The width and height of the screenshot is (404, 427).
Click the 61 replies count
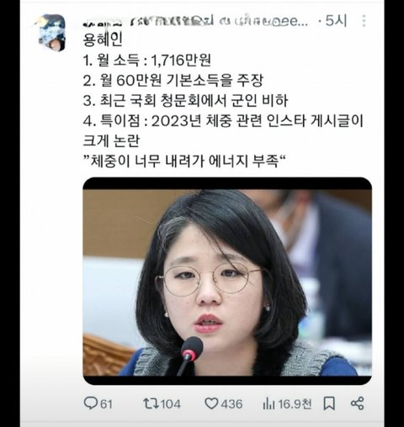pyautogui.click(x=106, y=404)
